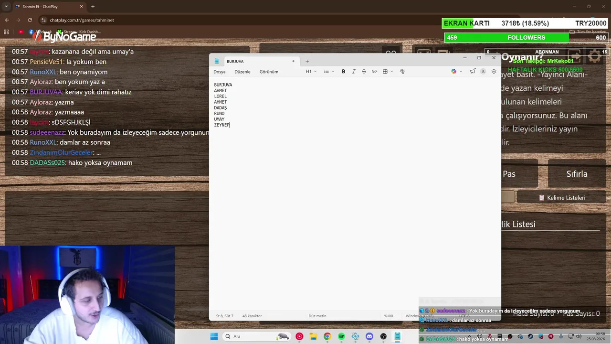Open the Dosya menu

[220, 72]
